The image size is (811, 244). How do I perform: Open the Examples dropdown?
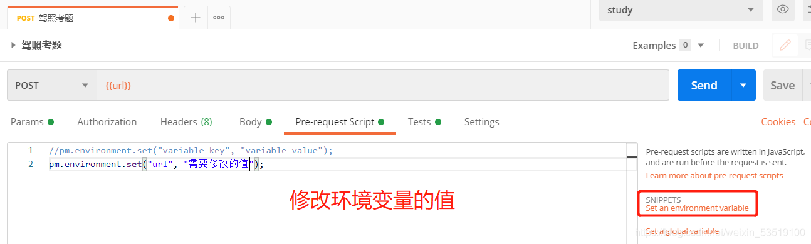(x=668, y=45)
